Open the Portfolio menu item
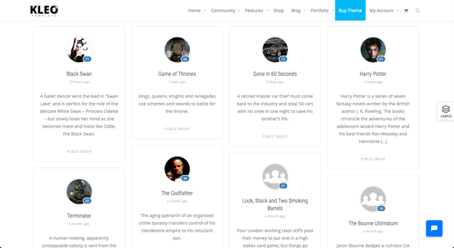Screen dimensions: 454x248 click(319, 10)
